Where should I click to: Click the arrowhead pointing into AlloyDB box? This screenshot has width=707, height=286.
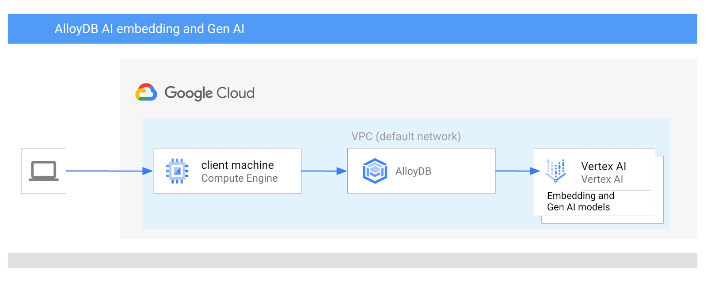(x=342, y=171)
